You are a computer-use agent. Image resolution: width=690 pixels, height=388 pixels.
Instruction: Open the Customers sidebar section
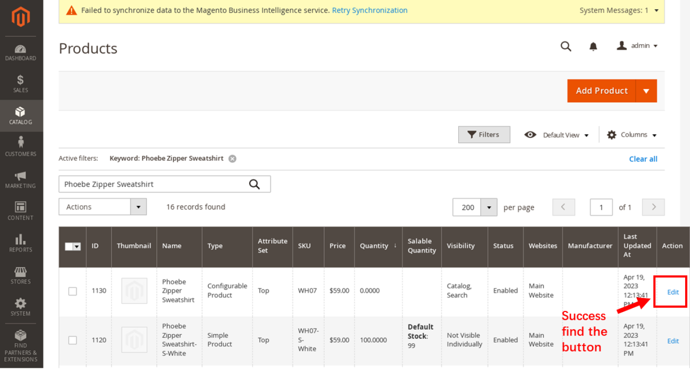(x=20, y=147)
